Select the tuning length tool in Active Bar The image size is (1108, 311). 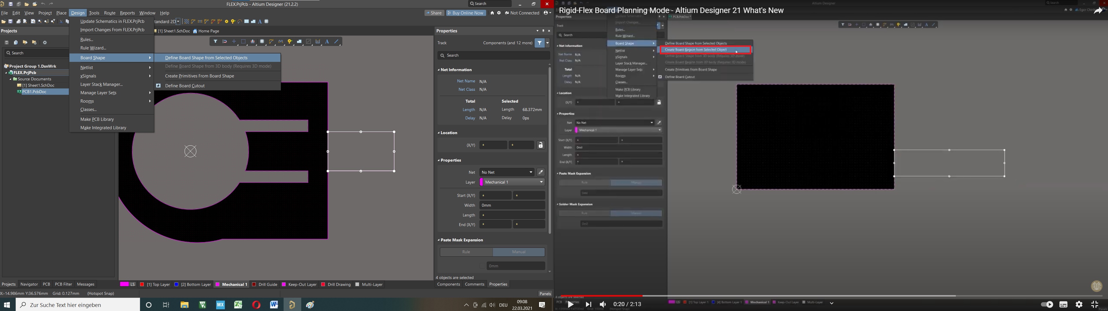(x=281, y=42)
